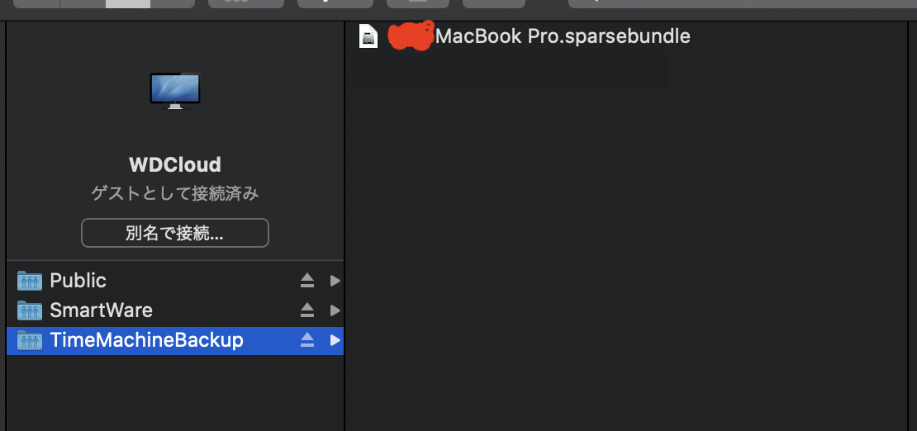Screen dimensions: 917x431
Task: Select the Public folder name
Action: [78, 281]
